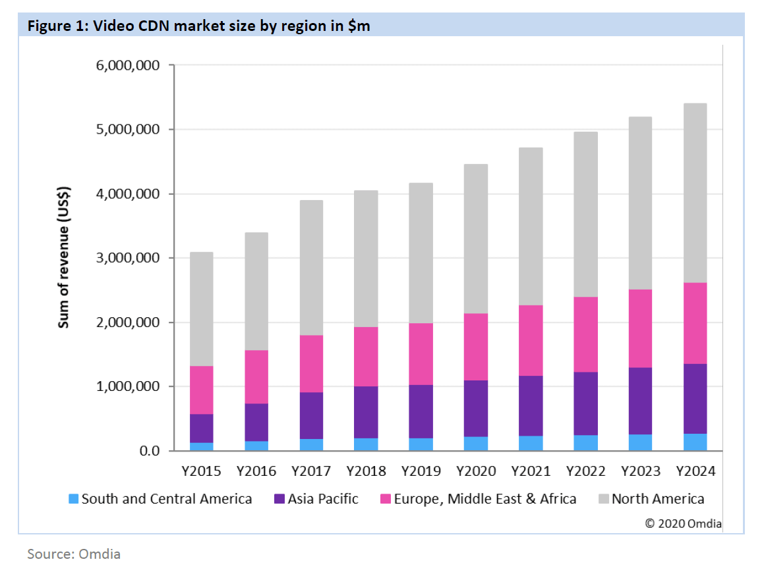764x568 pixels.
Task: Click the South and Central America legend swatch
Action: pos(74,499)
